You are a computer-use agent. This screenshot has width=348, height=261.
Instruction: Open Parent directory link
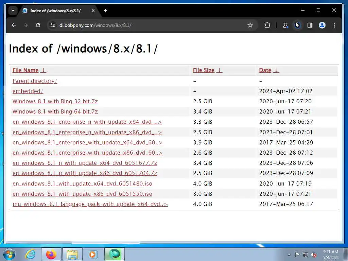(35, 81)
